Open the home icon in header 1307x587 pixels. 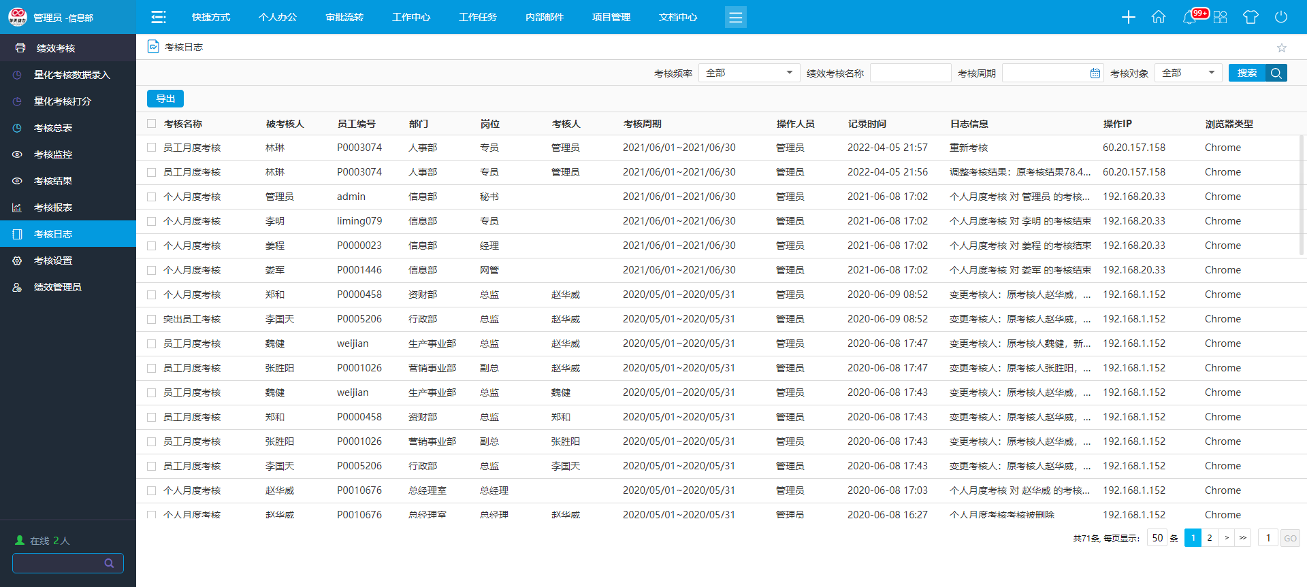pos(1159,17)
